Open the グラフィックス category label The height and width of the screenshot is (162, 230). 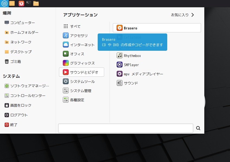tap(83, 63)
